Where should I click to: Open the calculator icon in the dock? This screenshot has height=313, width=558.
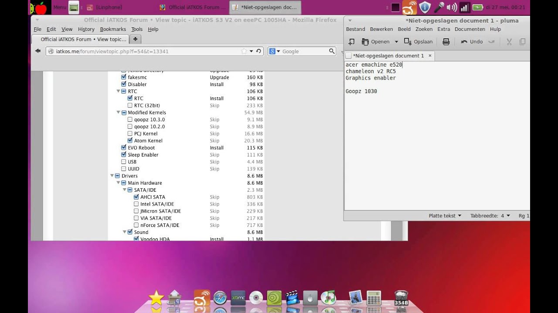[x=374, y=298]
